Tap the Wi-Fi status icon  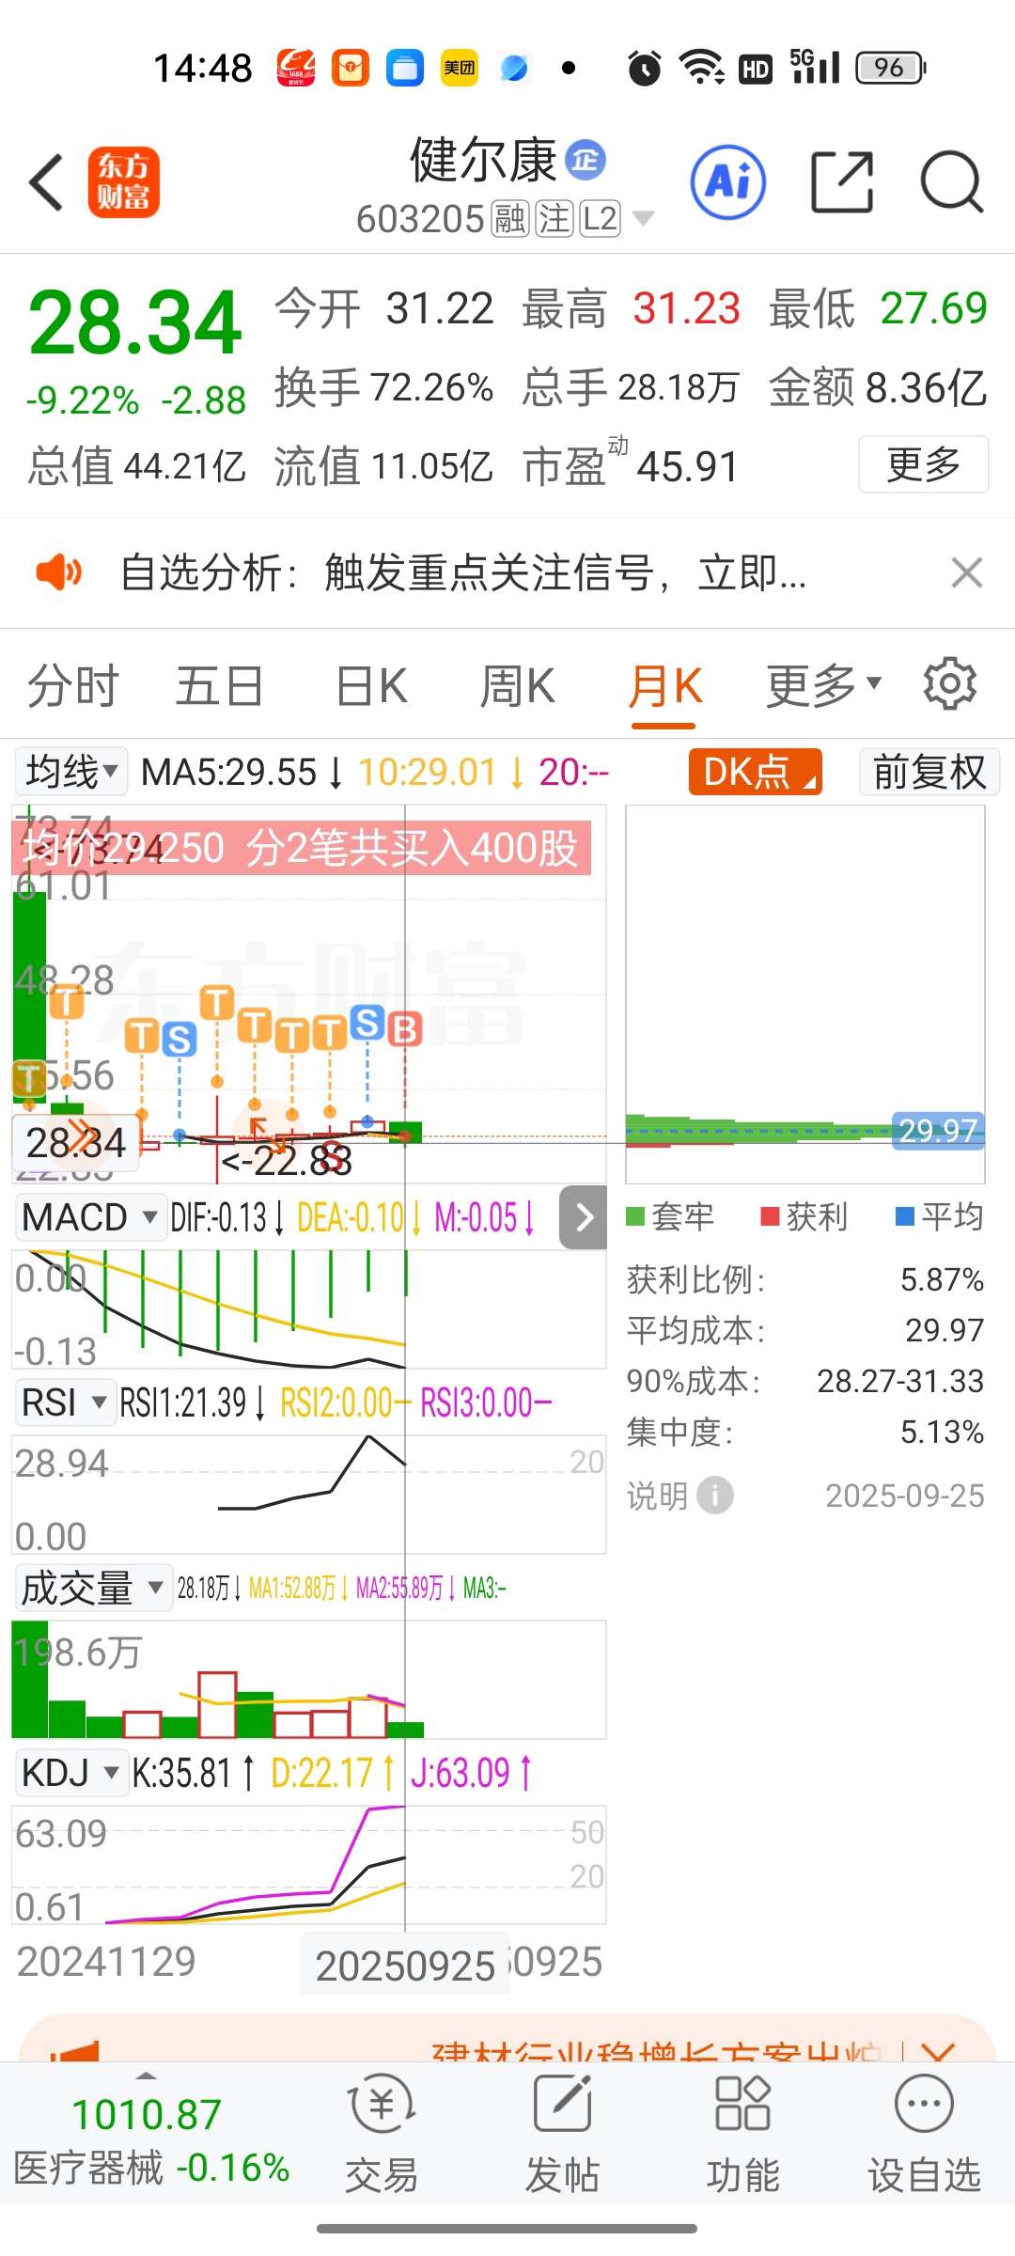pos(701,68)
